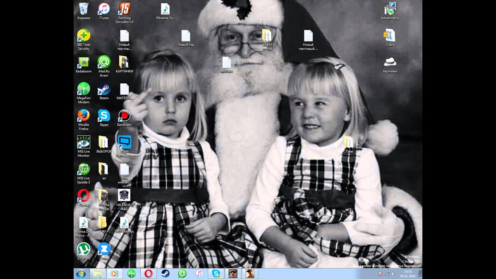
Task: Select the Rihanna MP3 file on the desktop
Action: (x=165, y=11)
